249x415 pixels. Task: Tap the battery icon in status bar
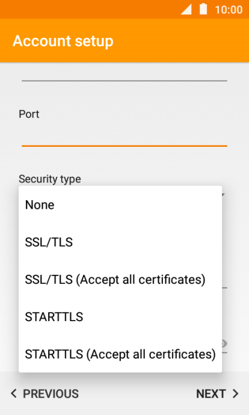pos(203,9)
